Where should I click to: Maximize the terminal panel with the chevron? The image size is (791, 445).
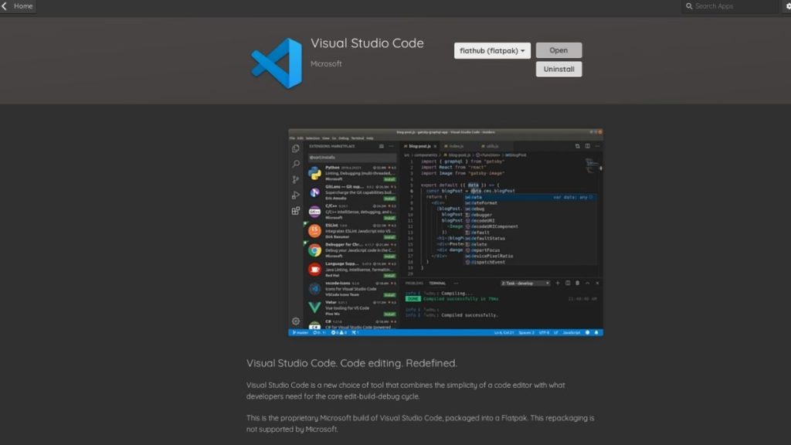coord(587,283)
